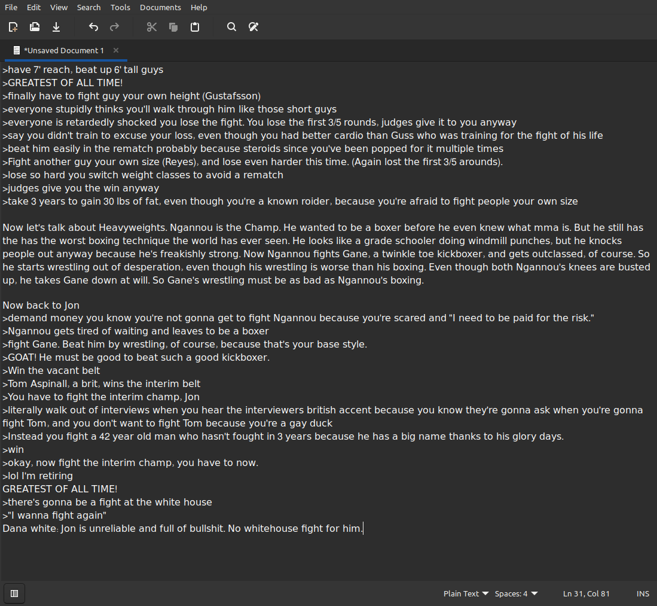The width and height of the screenshot is (657, 606).
Task: Open the Spaces: 4 indentation dropdown
Action: tap(517, 593)
